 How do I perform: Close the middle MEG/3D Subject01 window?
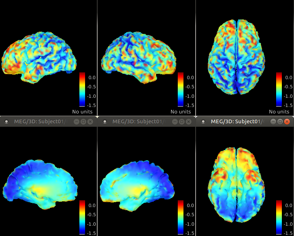point(189,121)
